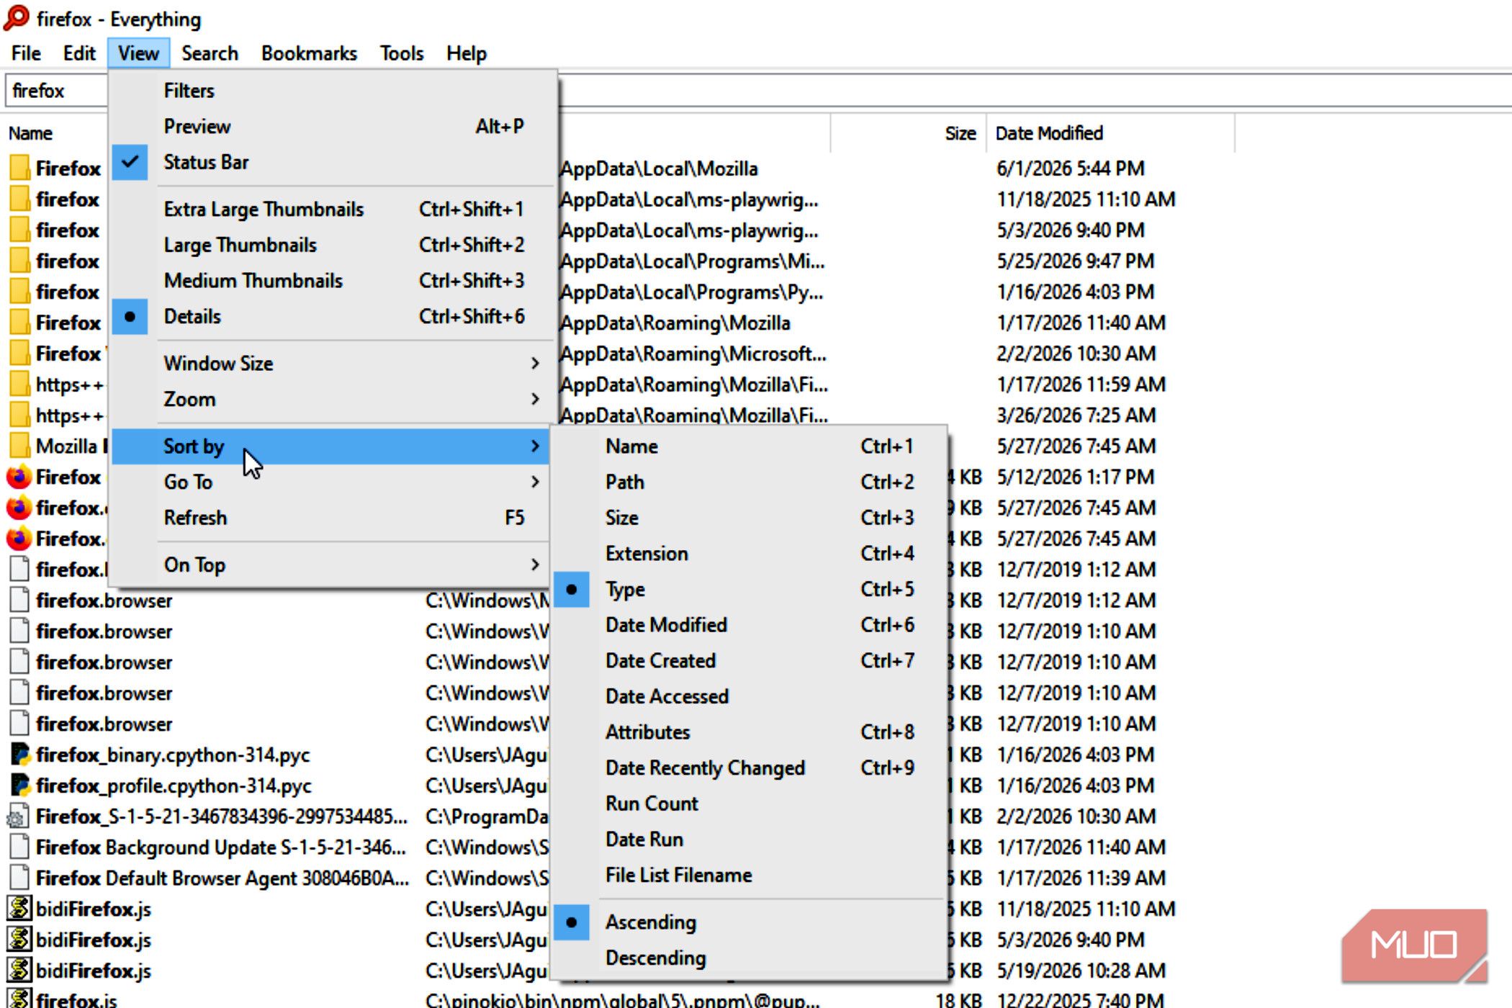Sort by File List Filename

coord(750,876)
